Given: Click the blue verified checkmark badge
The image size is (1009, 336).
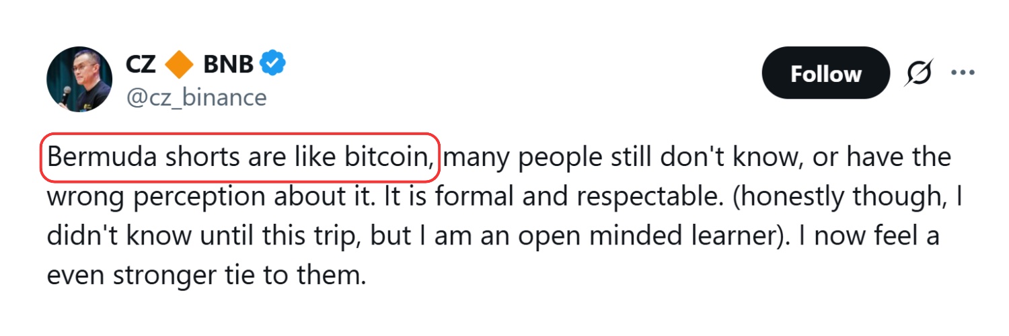Looking at the screenshot, I should (274, 64).
